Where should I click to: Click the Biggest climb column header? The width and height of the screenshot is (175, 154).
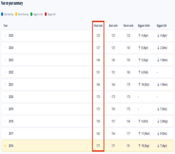(144, 26)
